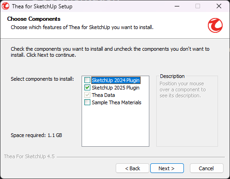Click the Thea For SketchUp 4.5 label
230x179 pixels.
click(29, 156)
